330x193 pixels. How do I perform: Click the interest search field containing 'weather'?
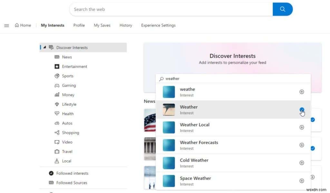coord(233,79)
